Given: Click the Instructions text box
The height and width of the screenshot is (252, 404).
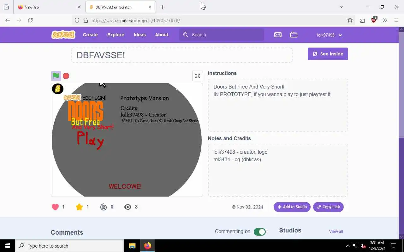Looking at the screenshot, I should pyautogui.click(x=278, y=105).
